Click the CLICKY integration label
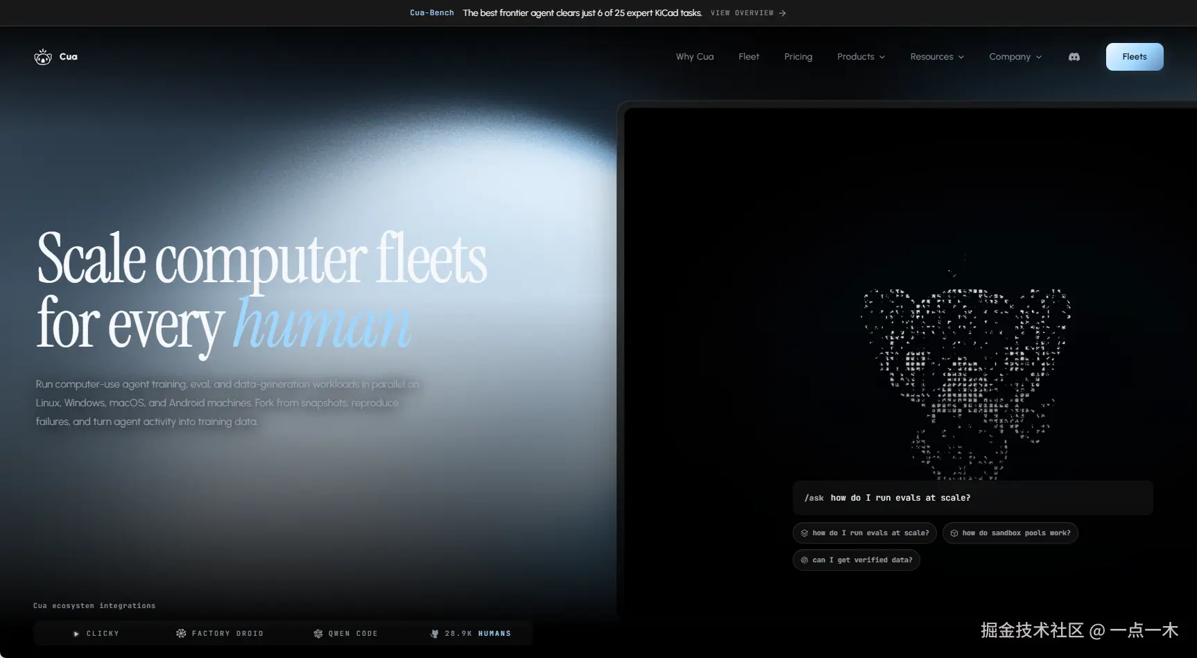 click(x=103, y=634)
